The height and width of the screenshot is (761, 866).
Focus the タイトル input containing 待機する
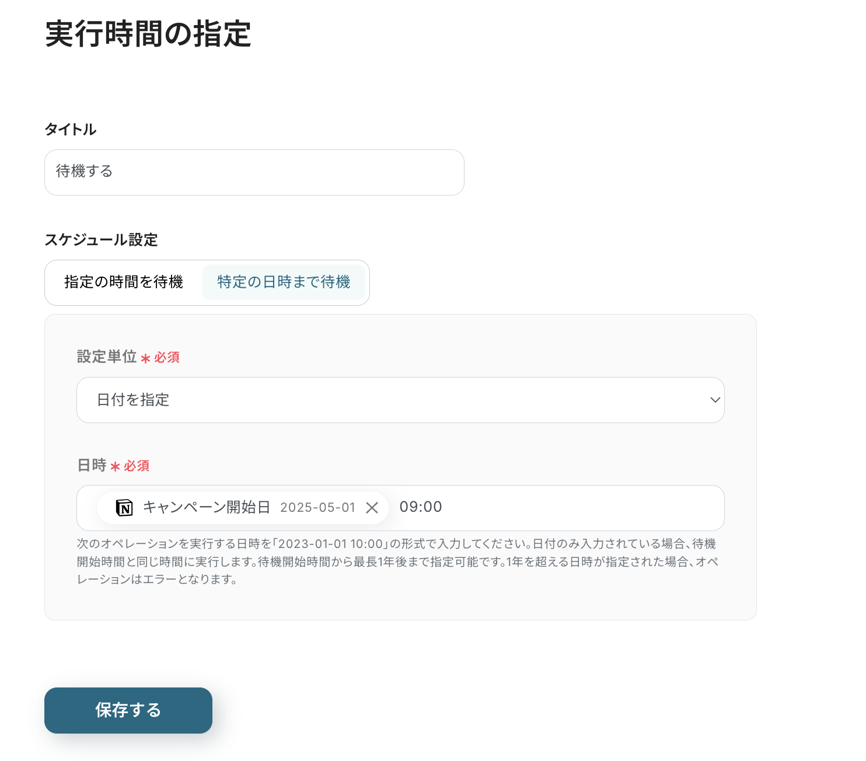pyautogui.click(x=254, y=172)
